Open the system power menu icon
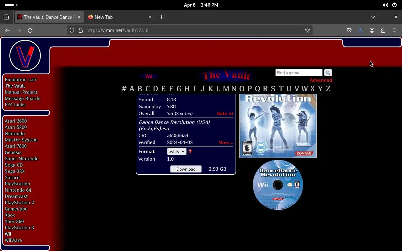The image size is (402, 251). (394, 5)
